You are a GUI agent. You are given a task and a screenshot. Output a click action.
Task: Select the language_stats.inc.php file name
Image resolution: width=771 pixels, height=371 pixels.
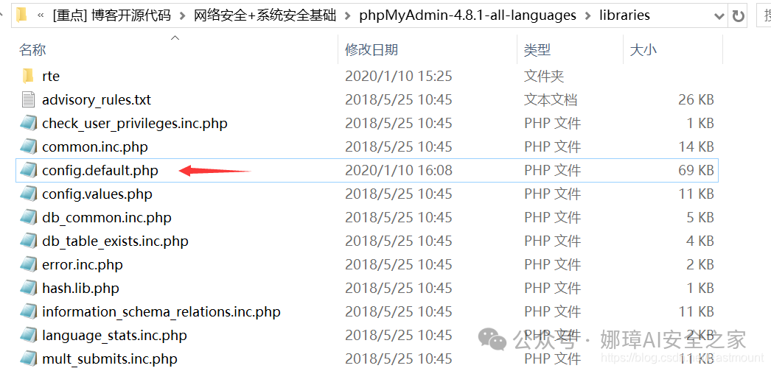(114, 335)
